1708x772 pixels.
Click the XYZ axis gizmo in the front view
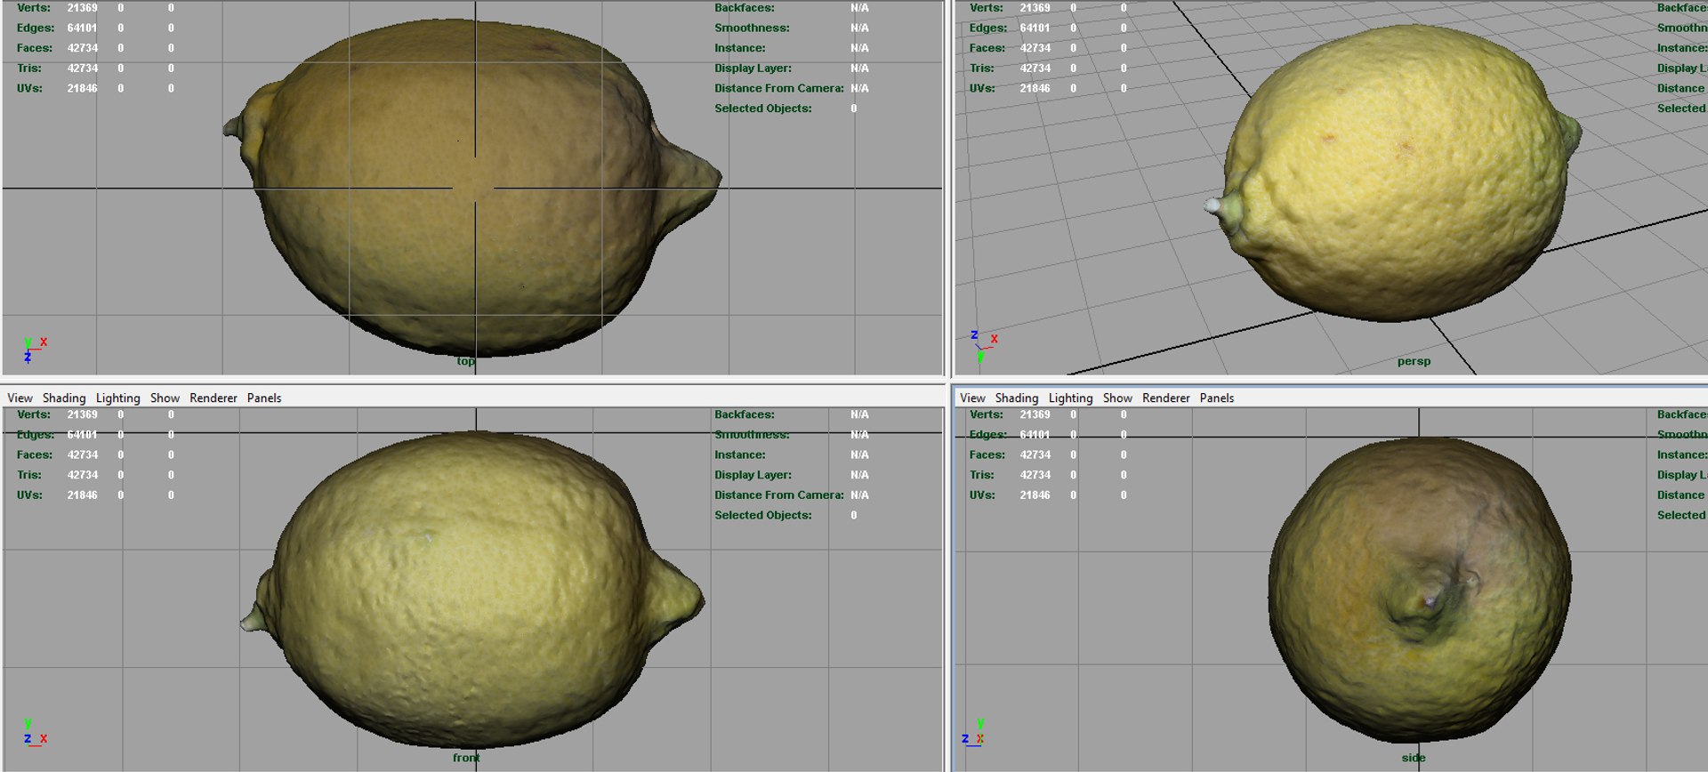(35, 732)
